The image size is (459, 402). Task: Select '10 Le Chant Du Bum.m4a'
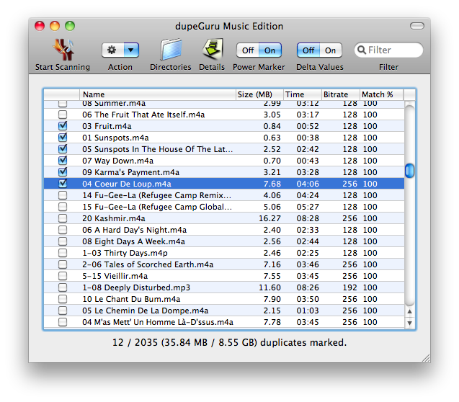click(x=224, y=299)
